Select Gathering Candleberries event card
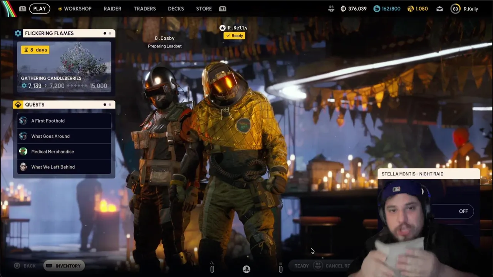This screenshot has height=277, width=493. tap(64, 67)
